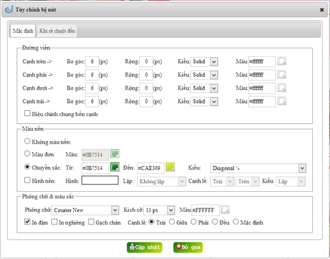
Task: Click Màu color field for Cạnh phải
Action: (x=262, y=75)
